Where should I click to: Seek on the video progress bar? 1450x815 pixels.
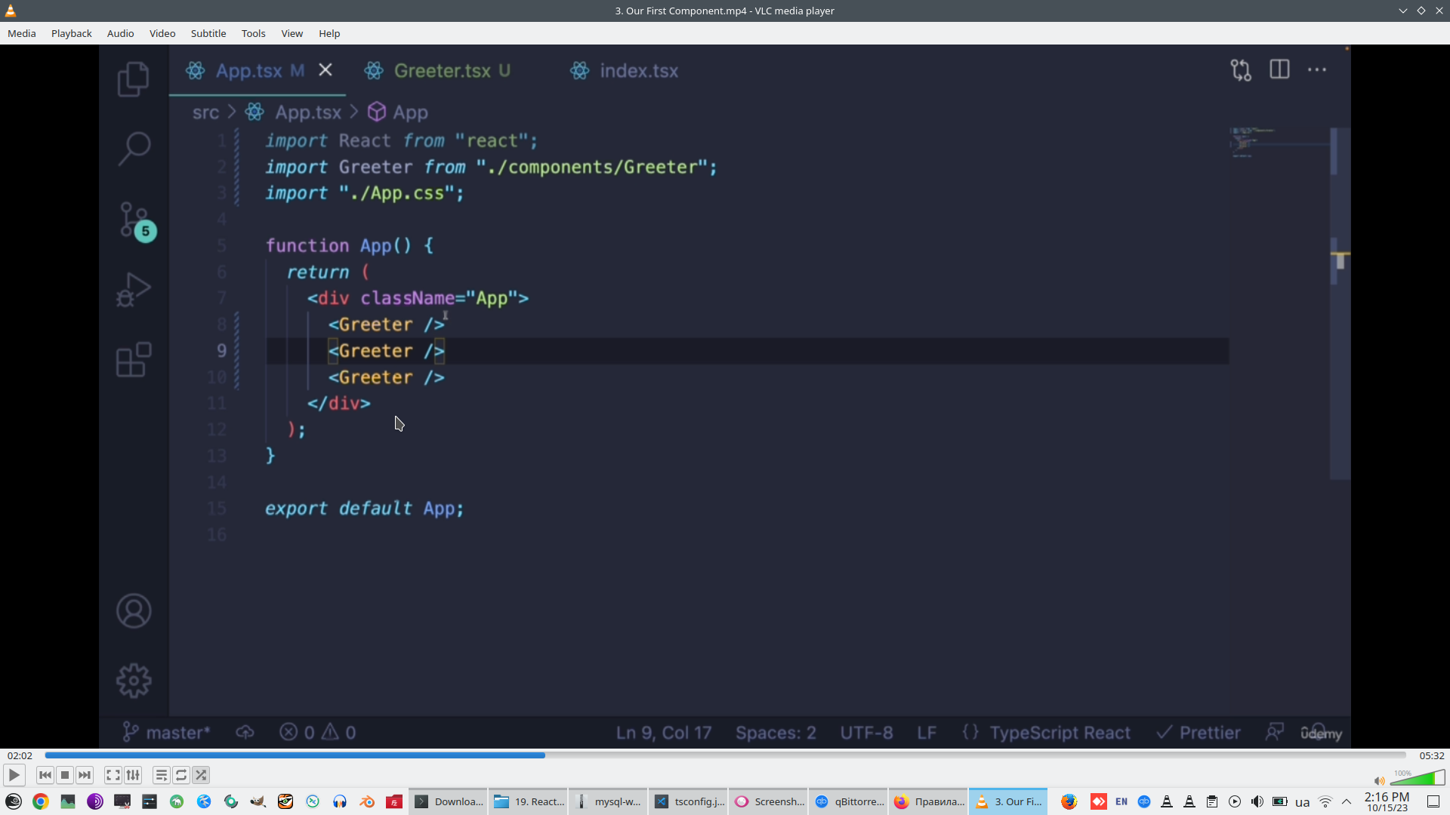725,755
